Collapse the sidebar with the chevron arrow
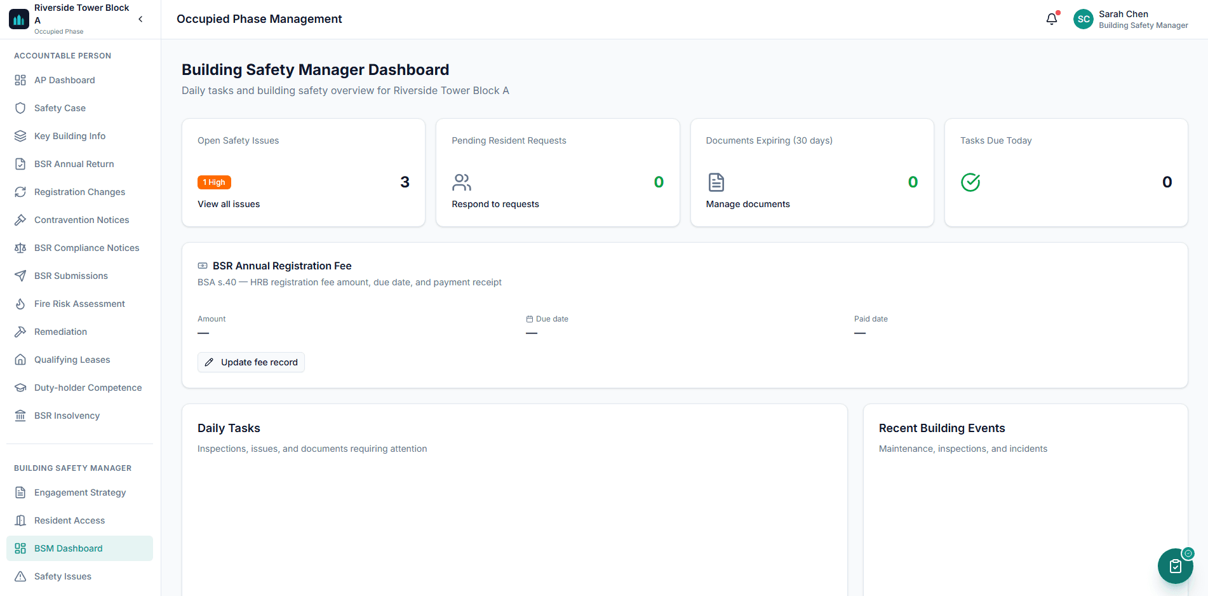Screen dimensions: 1208x596 tap(140, 19)
